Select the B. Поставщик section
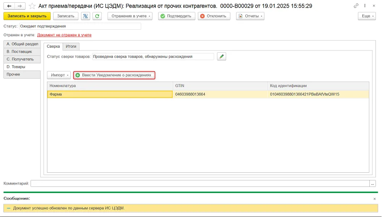Image resolution: width=382 pixels, height=217 pixels. (22, 51)
